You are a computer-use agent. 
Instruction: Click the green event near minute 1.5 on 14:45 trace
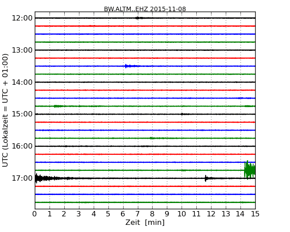click(58, 106)
